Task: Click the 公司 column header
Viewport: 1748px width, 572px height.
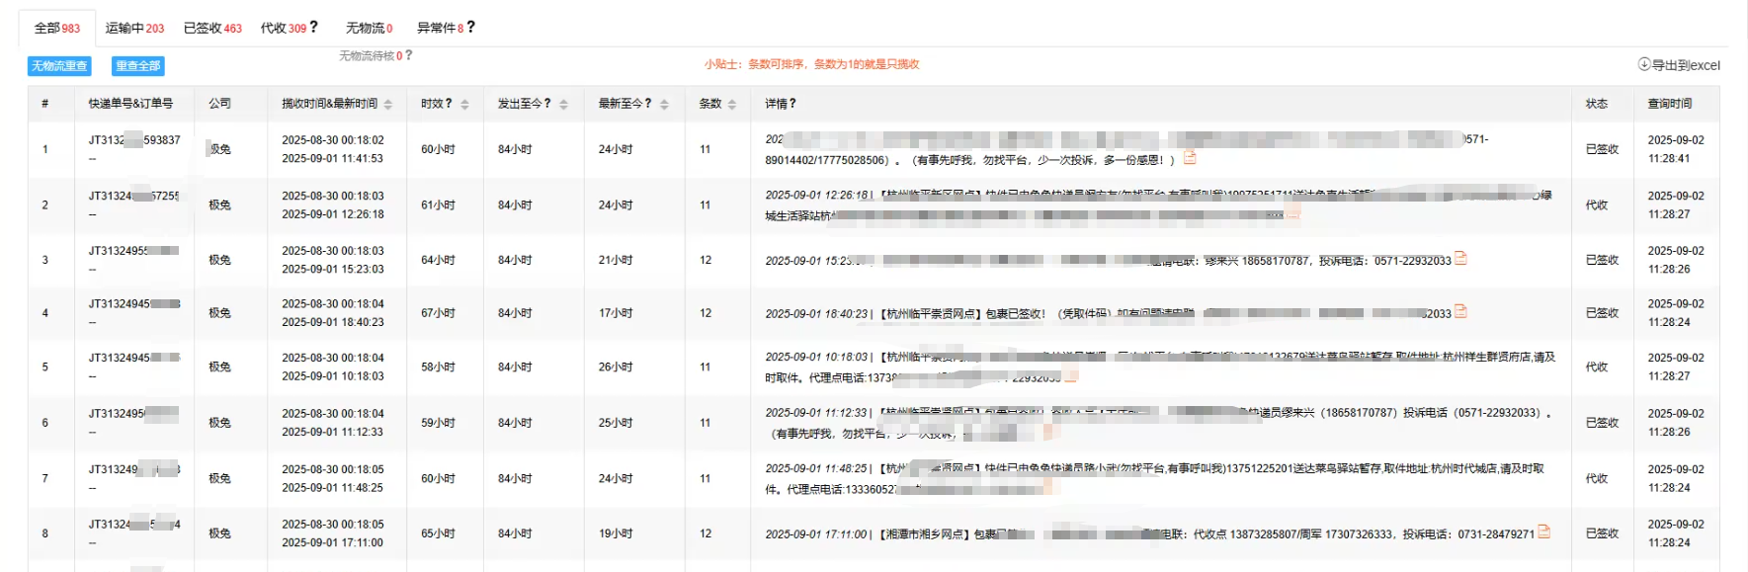Action: click(x=219, y=104)
